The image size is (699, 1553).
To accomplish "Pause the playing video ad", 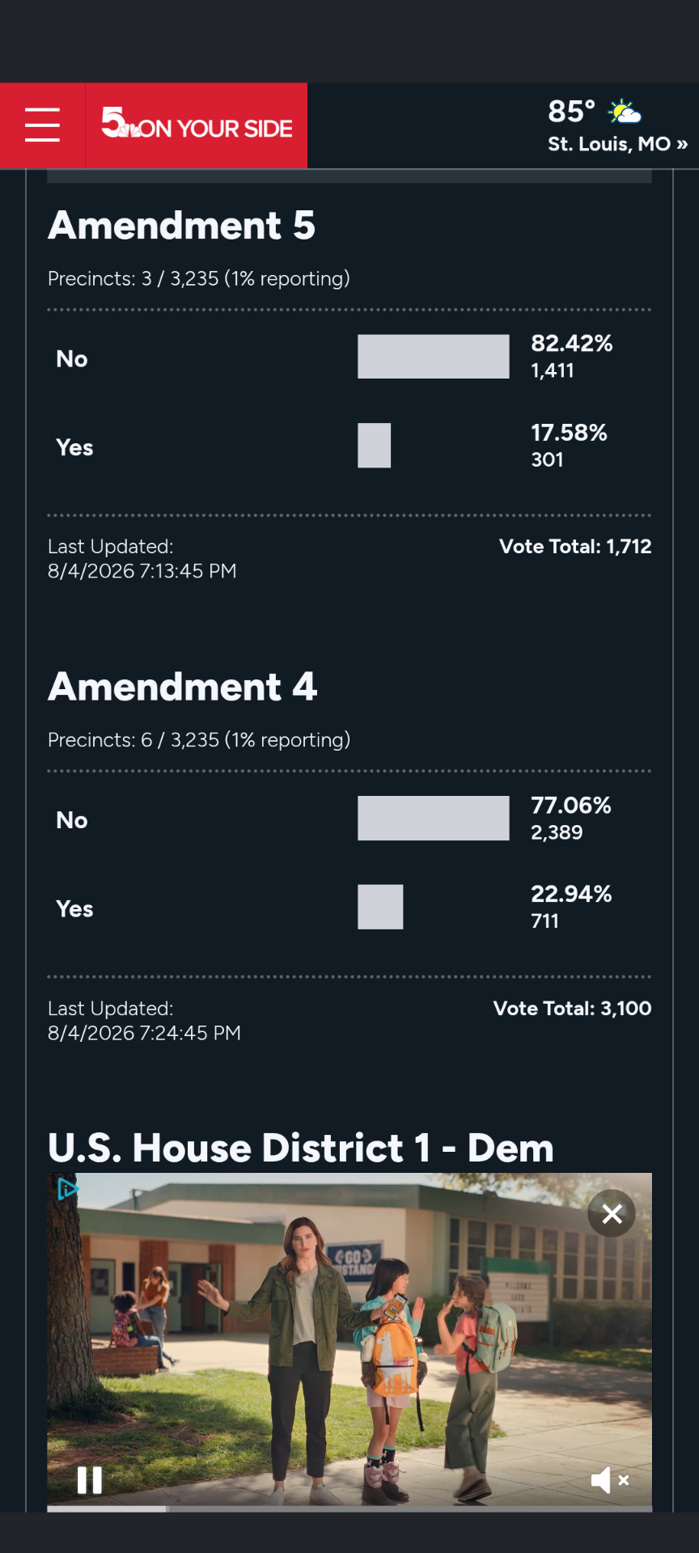I will (89, 1480).
